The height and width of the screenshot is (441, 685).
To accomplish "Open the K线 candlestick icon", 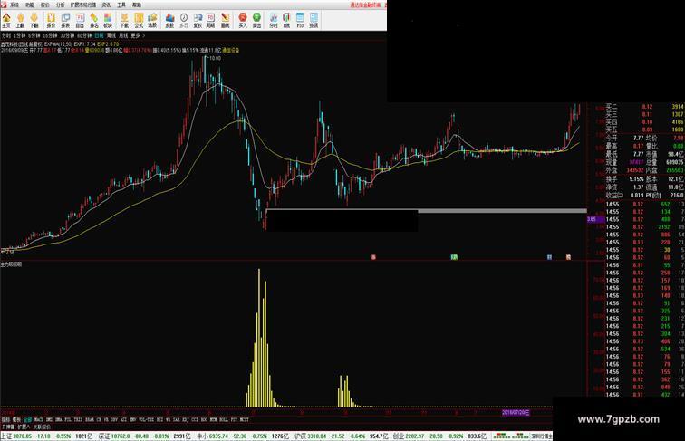I will (286, 20).
